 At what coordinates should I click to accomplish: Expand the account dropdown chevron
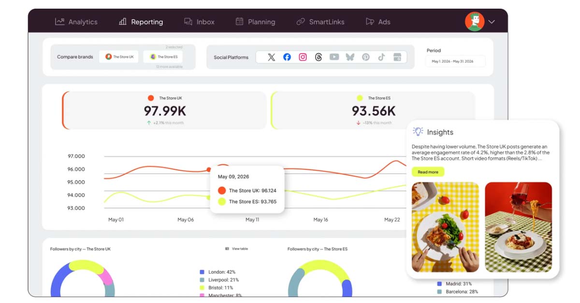click(x=492, y=22)
